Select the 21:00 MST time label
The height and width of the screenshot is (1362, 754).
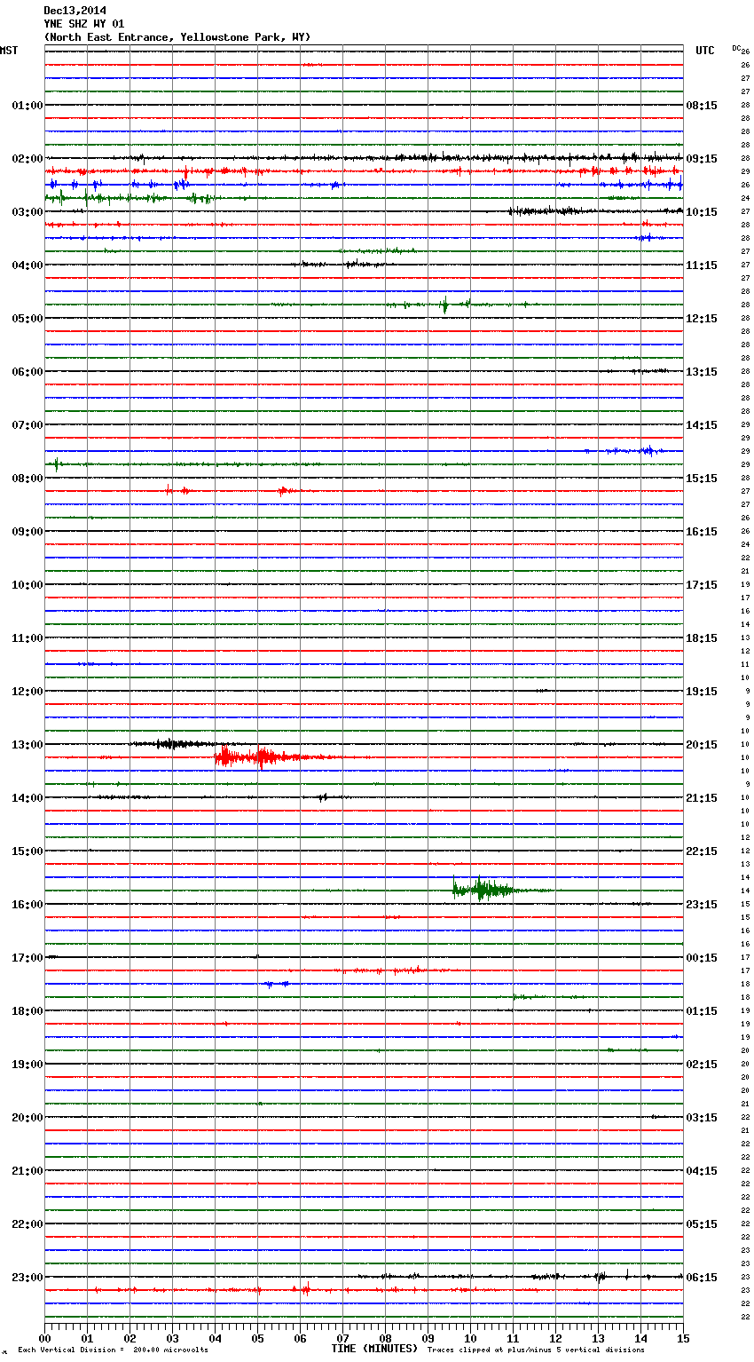[x=27, y=1171]
